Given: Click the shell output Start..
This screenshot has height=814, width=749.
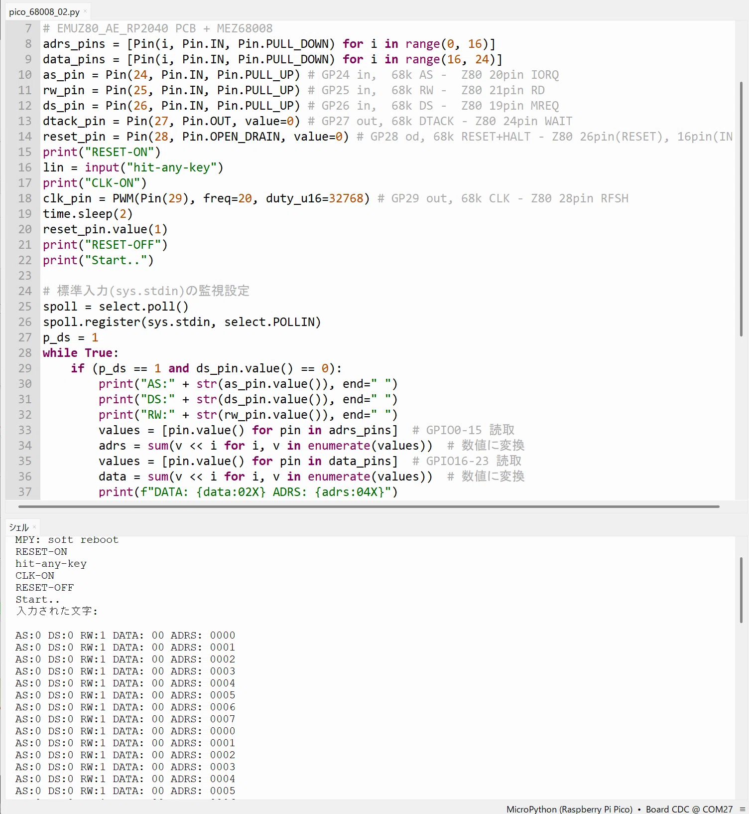Looking at the screenshot, I should [37, 600].
